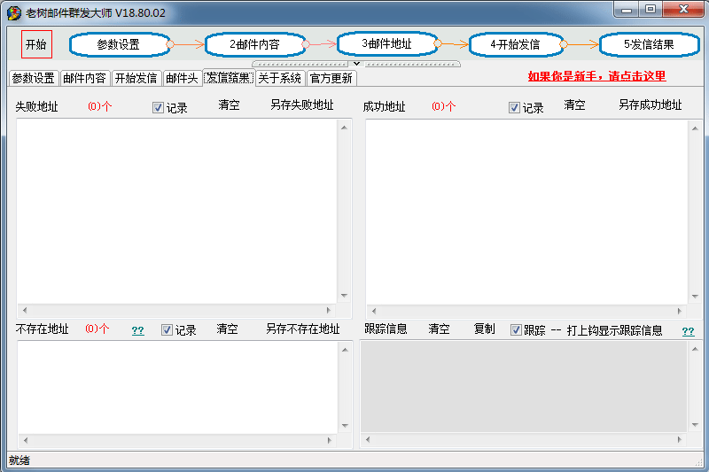709x472 pixels.
Task: Clear the 跟踪信息 log with 清空
Action: 439,329
